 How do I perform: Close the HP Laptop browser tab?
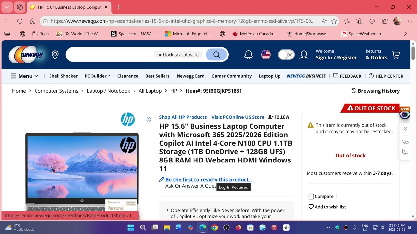106,7
